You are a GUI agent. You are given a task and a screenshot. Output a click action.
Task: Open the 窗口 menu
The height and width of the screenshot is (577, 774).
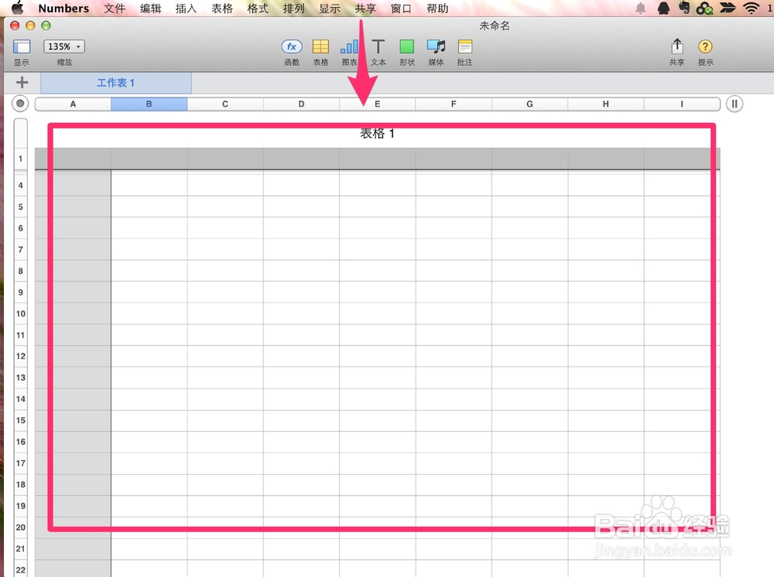coord(401,9)
